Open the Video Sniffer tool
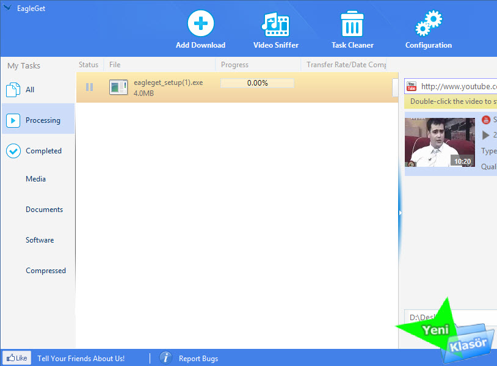This screenshot has width=497, height=366. pos(276,24)
